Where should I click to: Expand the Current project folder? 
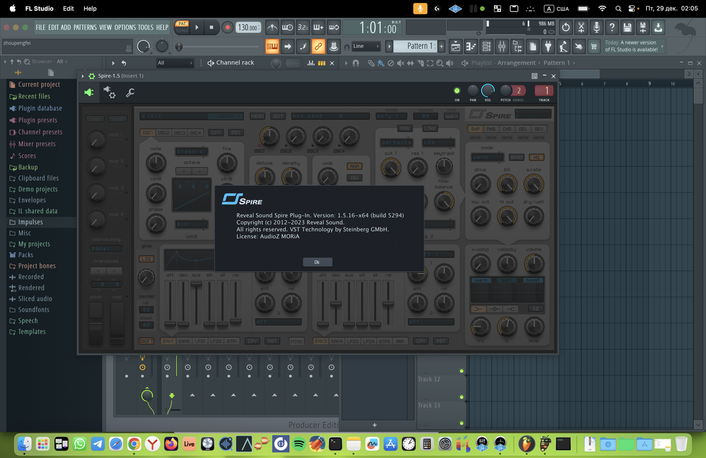(39, 84)
